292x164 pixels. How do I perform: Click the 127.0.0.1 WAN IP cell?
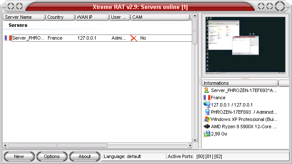click(87, 38)
